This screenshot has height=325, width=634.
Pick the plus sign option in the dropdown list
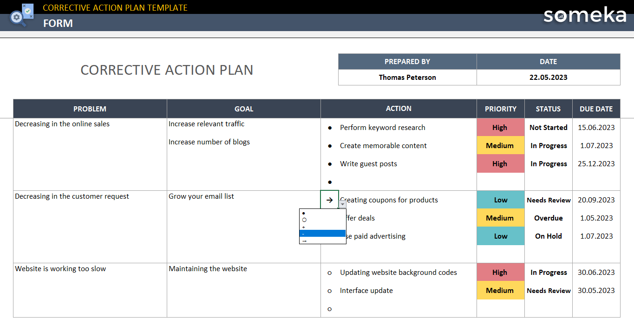click(x=322, y=227)
